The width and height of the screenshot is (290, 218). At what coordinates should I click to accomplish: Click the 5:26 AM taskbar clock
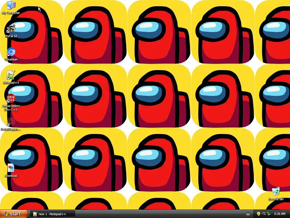pyautogui.click(x=280, y=214)
